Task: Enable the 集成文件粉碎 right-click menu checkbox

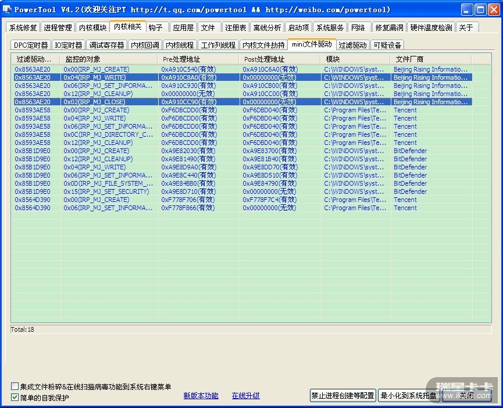Action: pos(15,386)
